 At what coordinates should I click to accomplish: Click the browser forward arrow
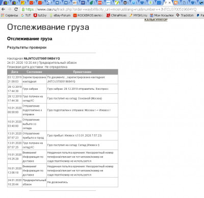(x=10, y=9)
